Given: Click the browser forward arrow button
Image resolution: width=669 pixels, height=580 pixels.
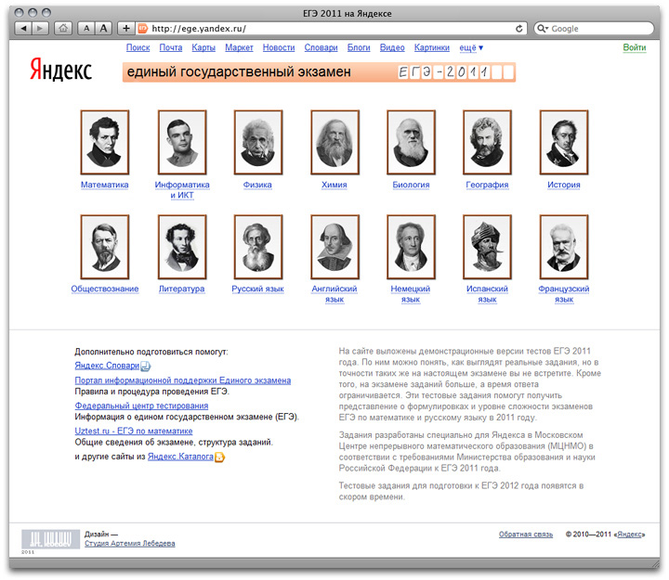Looking at the screenshot, I should [x=39, y=28].
